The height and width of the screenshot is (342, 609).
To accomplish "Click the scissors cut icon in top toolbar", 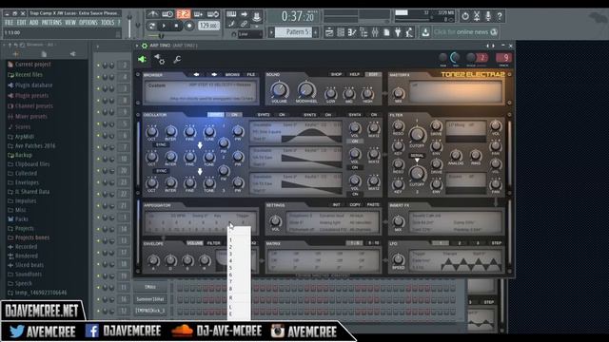I will click(x=477, y=16).
